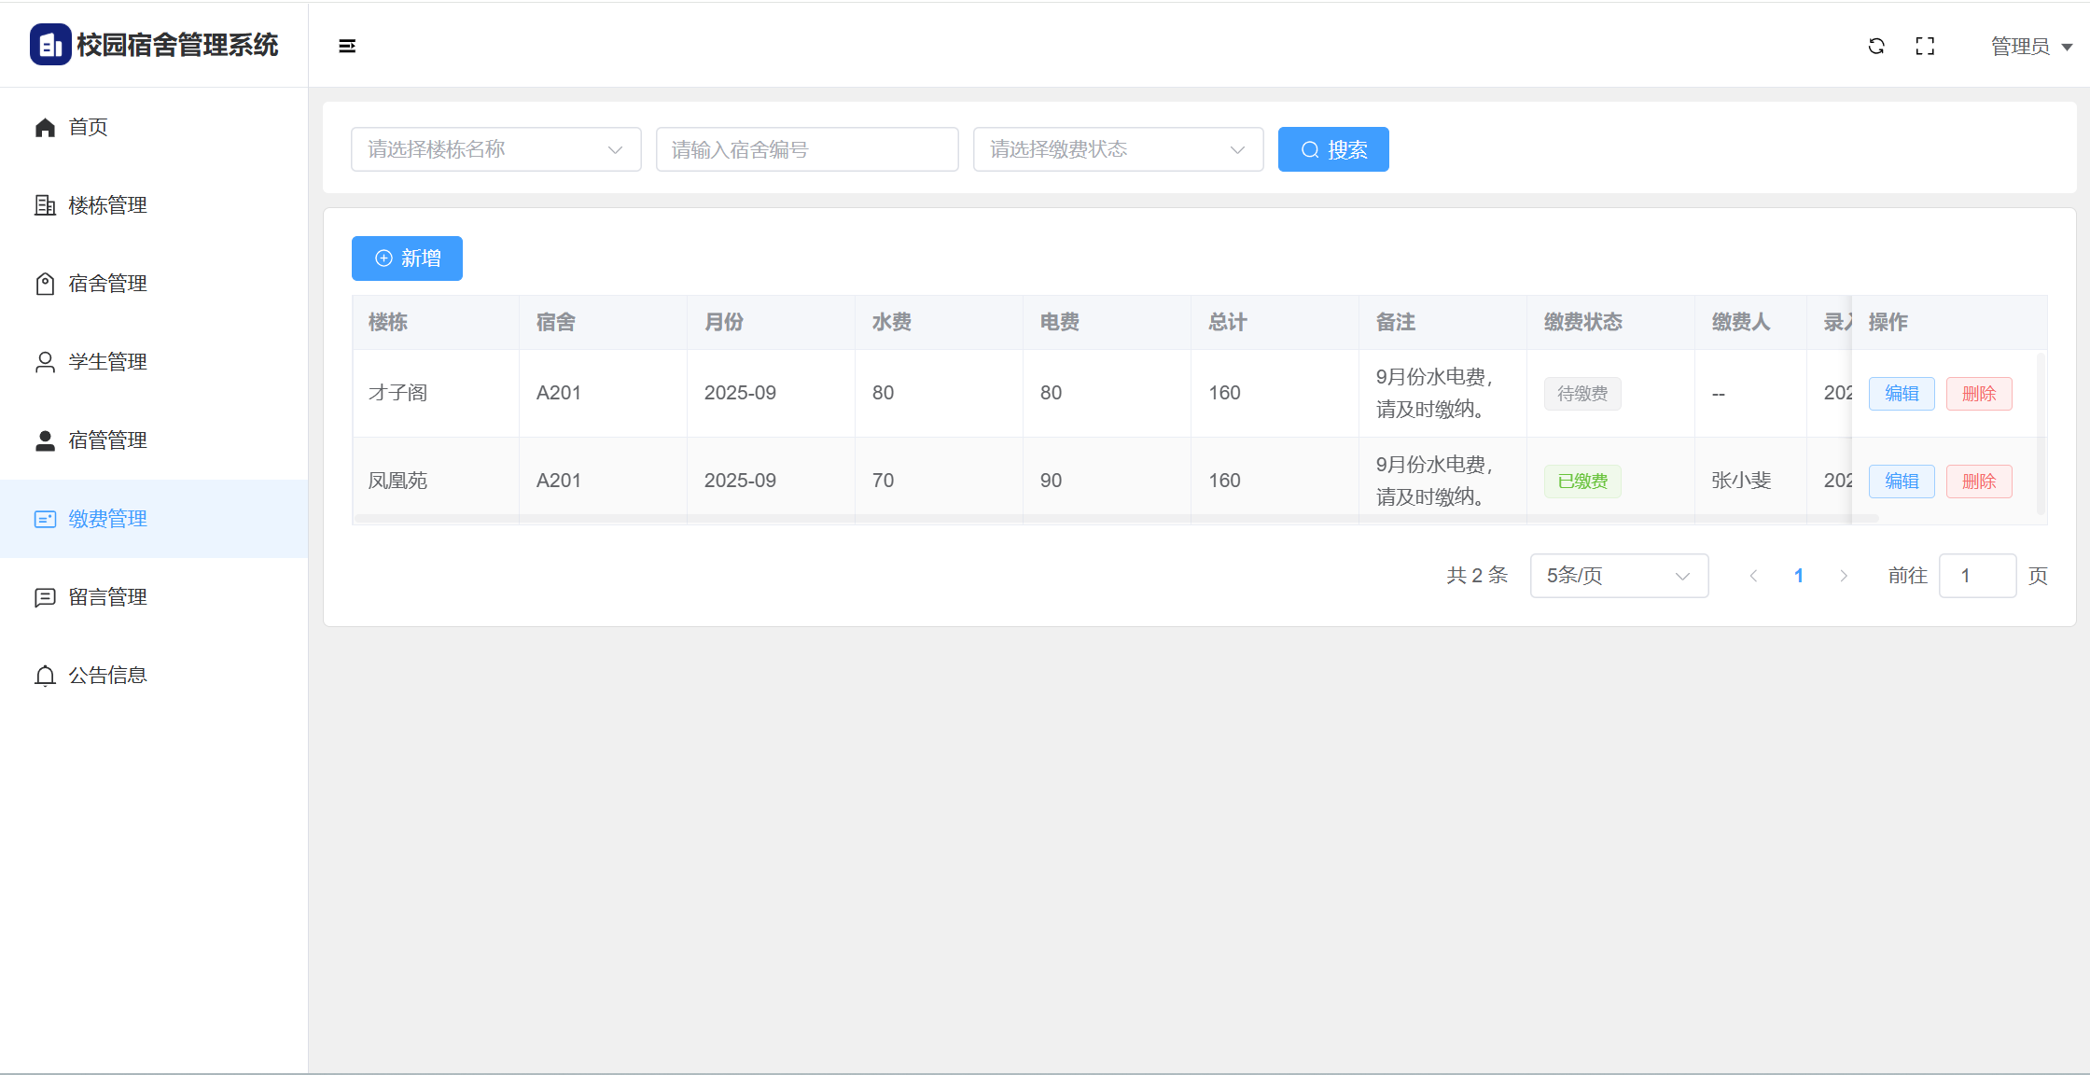Toggle fullscreen mode icon
Image resolution: width=2090 pixels, height=1075 pixels.
pyautogui.click(x=1925, y=46)
